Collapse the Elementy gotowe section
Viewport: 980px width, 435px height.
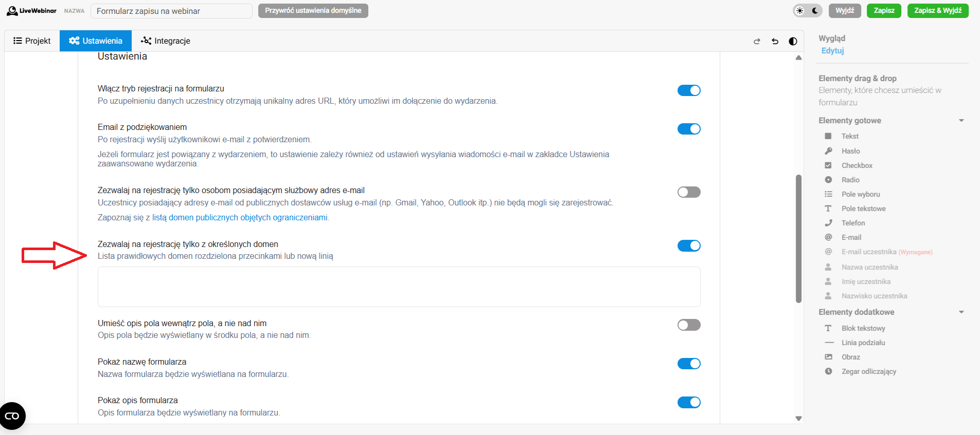point(961,121)
